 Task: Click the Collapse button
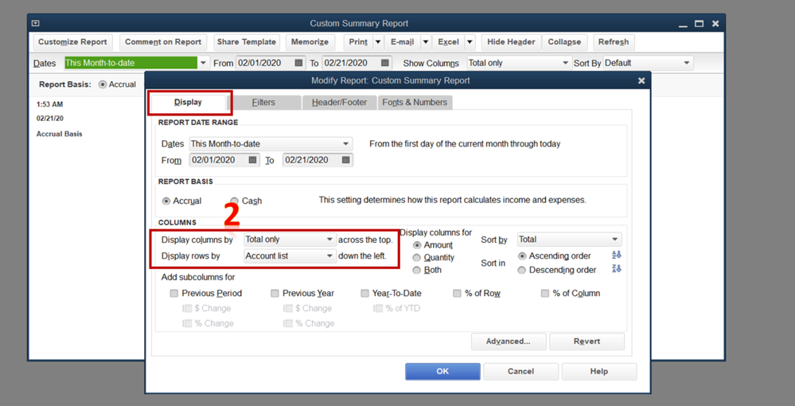click(x=564, y=42)
